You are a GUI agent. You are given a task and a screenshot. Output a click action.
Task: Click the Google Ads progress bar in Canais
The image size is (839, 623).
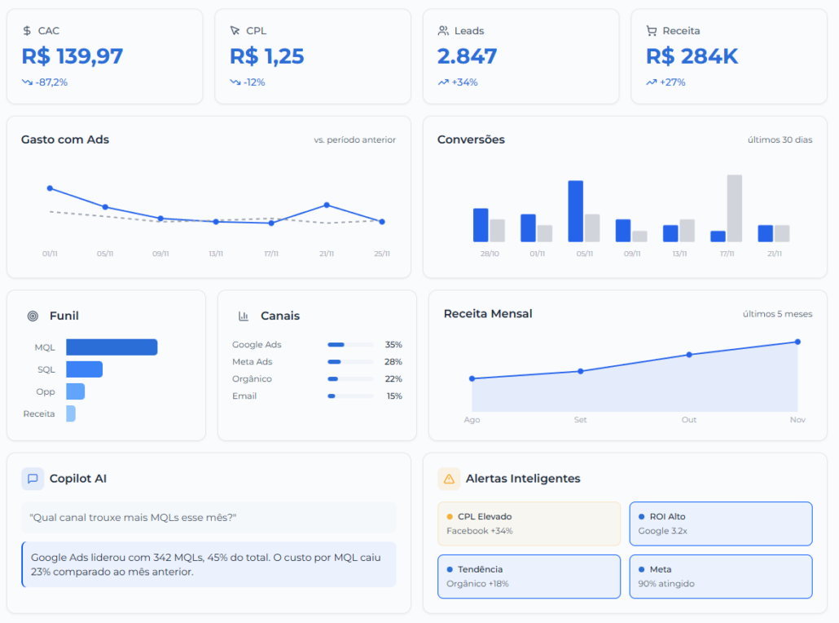pyautogui.click(x=350, y=345)
